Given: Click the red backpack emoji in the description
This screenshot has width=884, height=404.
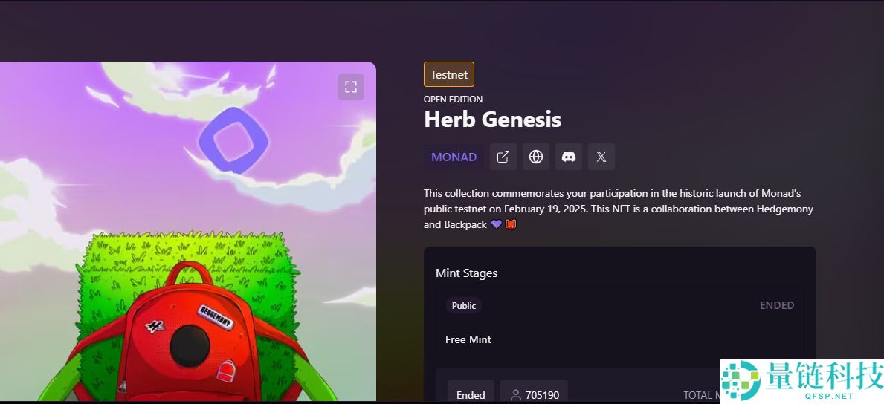Looking at the screenshot, I should (x=510, y=224).
